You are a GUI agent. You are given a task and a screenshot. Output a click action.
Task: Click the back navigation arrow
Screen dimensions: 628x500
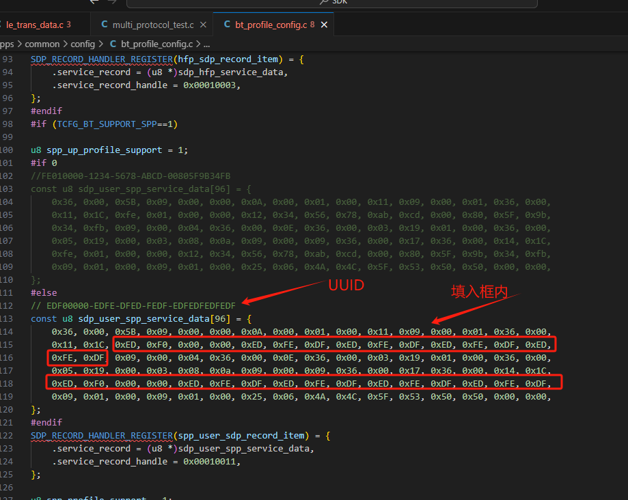point(94,2)
